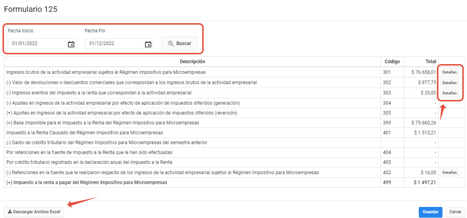Select '(-) Valor de devoluciones o descuentos' description

[132, 82]
